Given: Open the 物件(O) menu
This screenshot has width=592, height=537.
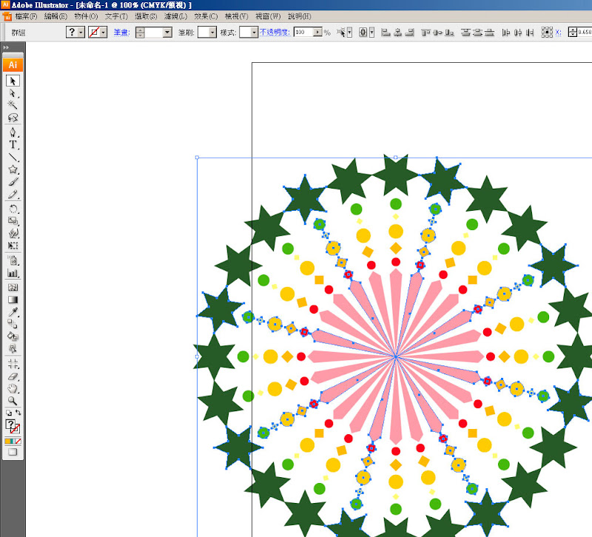Looking at the screenshot, I should (86, 16).
